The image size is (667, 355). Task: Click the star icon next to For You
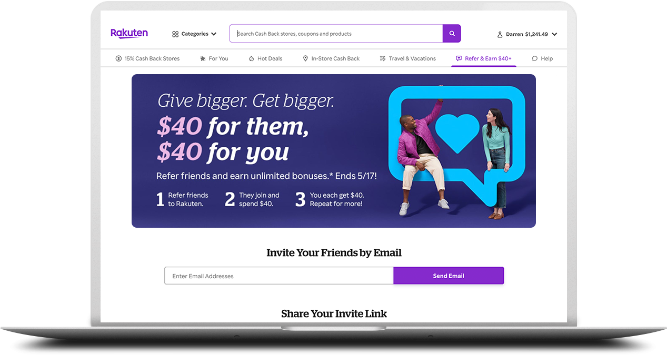203,58
